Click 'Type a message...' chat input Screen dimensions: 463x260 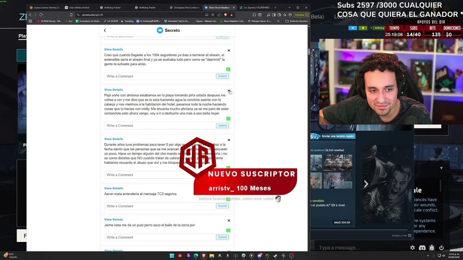[x=362, y=248]
